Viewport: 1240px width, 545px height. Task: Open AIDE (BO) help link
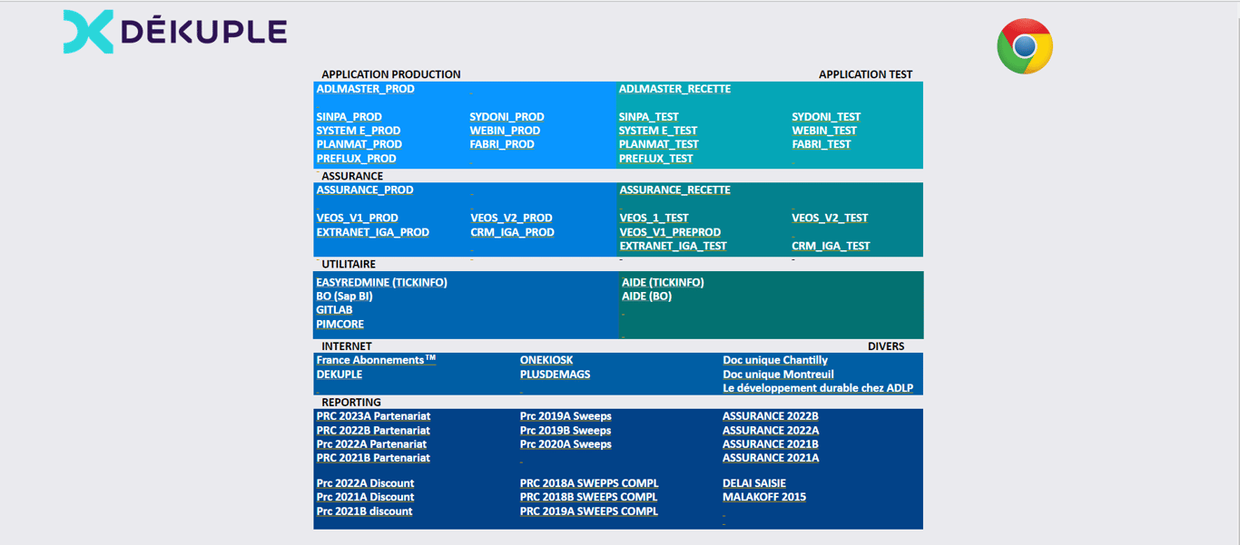646,297
